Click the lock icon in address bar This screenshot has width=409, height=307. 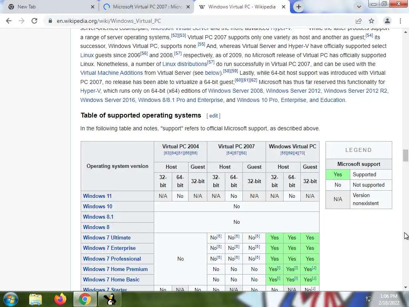click(50, 21)
